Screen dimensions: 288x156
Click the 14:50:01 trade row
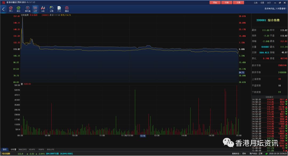tap(269, 99)
